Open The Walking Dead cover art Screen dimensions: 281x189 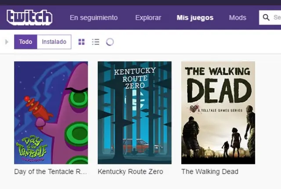click(218, 113)
